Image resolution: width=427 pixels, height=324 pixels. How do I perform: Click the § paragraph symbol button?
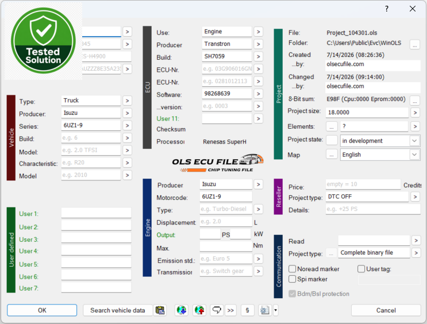click(x=247, y=310)
